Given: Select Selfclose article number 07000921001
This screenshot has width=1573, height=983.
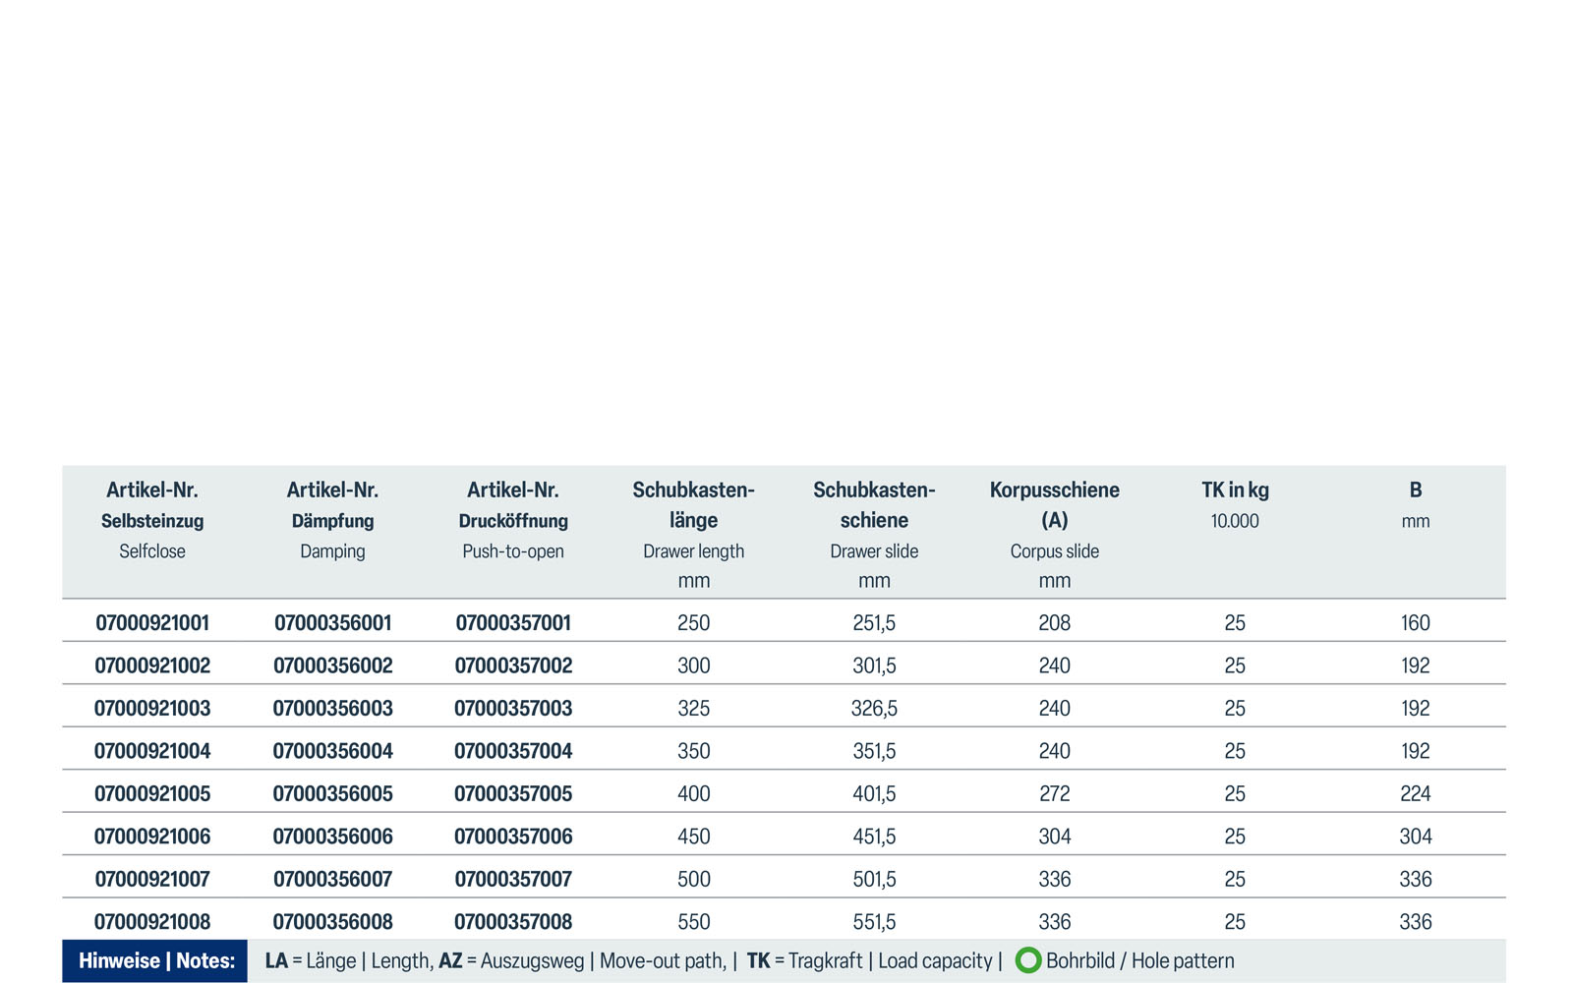Looking at the screenshot, I should click(152, 622).
